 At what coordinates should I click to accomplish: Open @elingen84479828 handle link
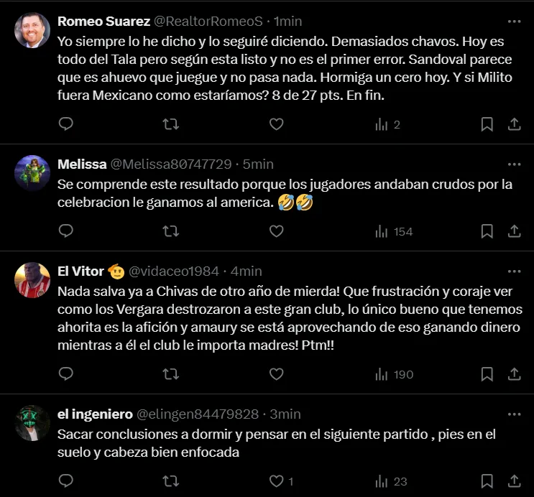pyautogui.click(x=198, y=414)
